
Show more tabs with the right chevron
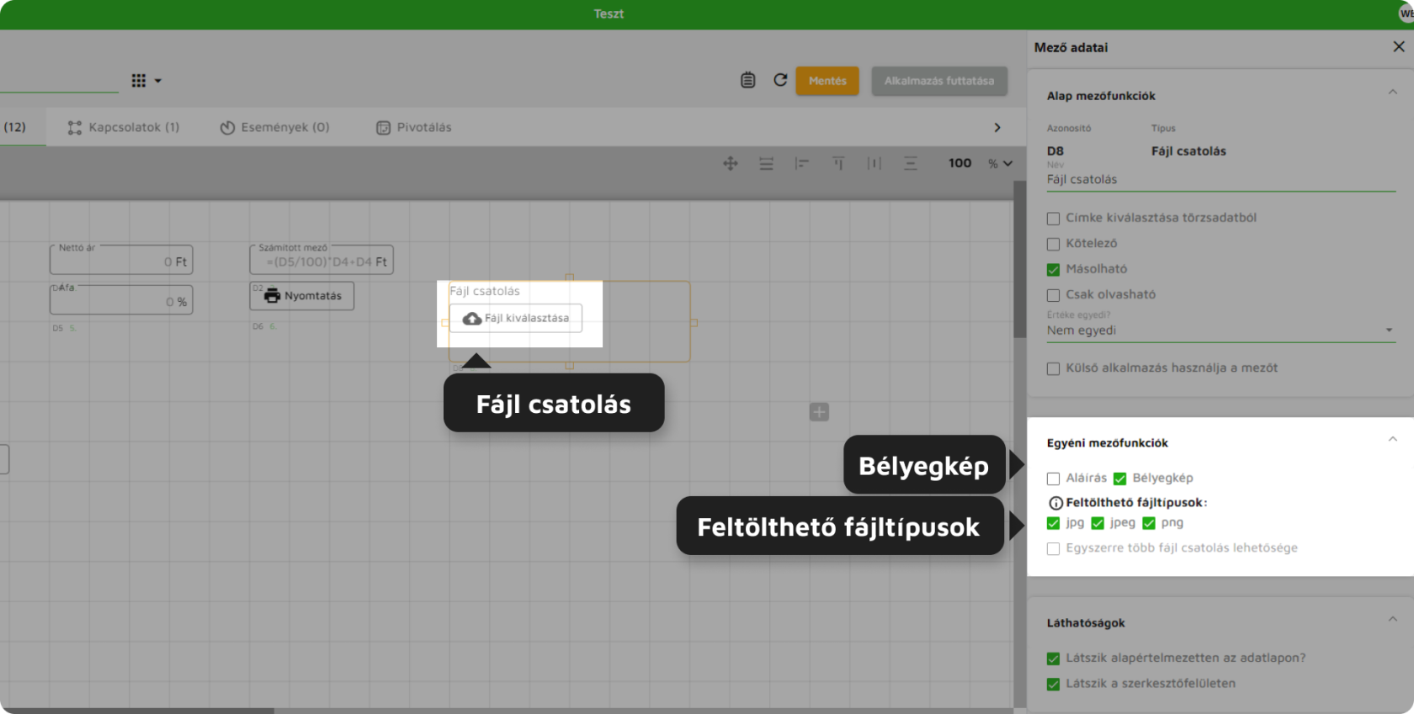click(x=997, y=128)
